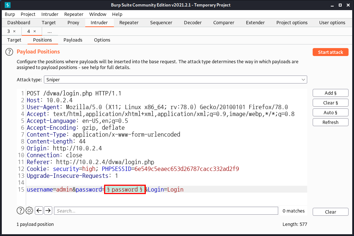Click the Content-Length value 44
The image size is (354, 236).
[x=82, y=142]
